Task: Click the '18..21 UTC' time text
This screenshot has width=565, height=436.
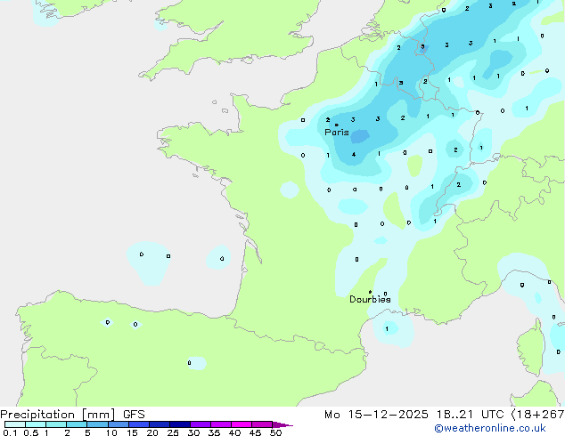Action: [x=470, y=415]
